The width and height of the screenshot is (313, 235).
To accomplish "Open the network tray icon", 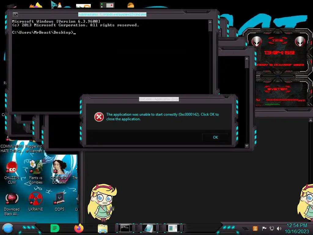I will point(271,228).
